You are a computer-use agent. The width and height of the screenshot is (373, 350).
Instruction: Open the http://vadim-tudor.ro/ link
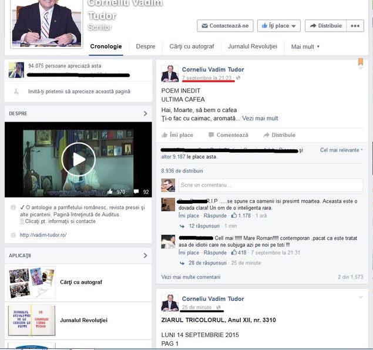click(43, 235)
